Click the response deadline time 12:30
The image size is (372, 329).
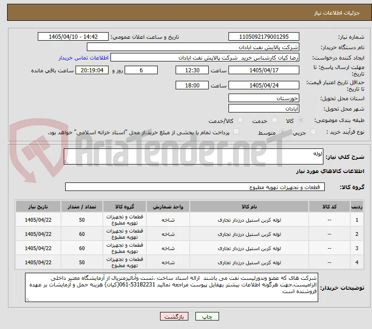point(192,70)
